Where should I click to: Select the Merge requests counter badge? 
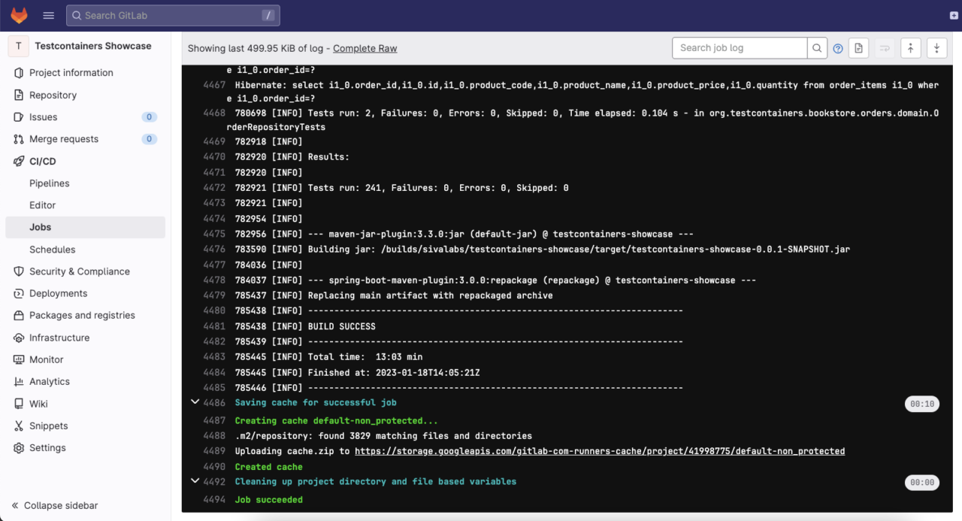point(149,138)
